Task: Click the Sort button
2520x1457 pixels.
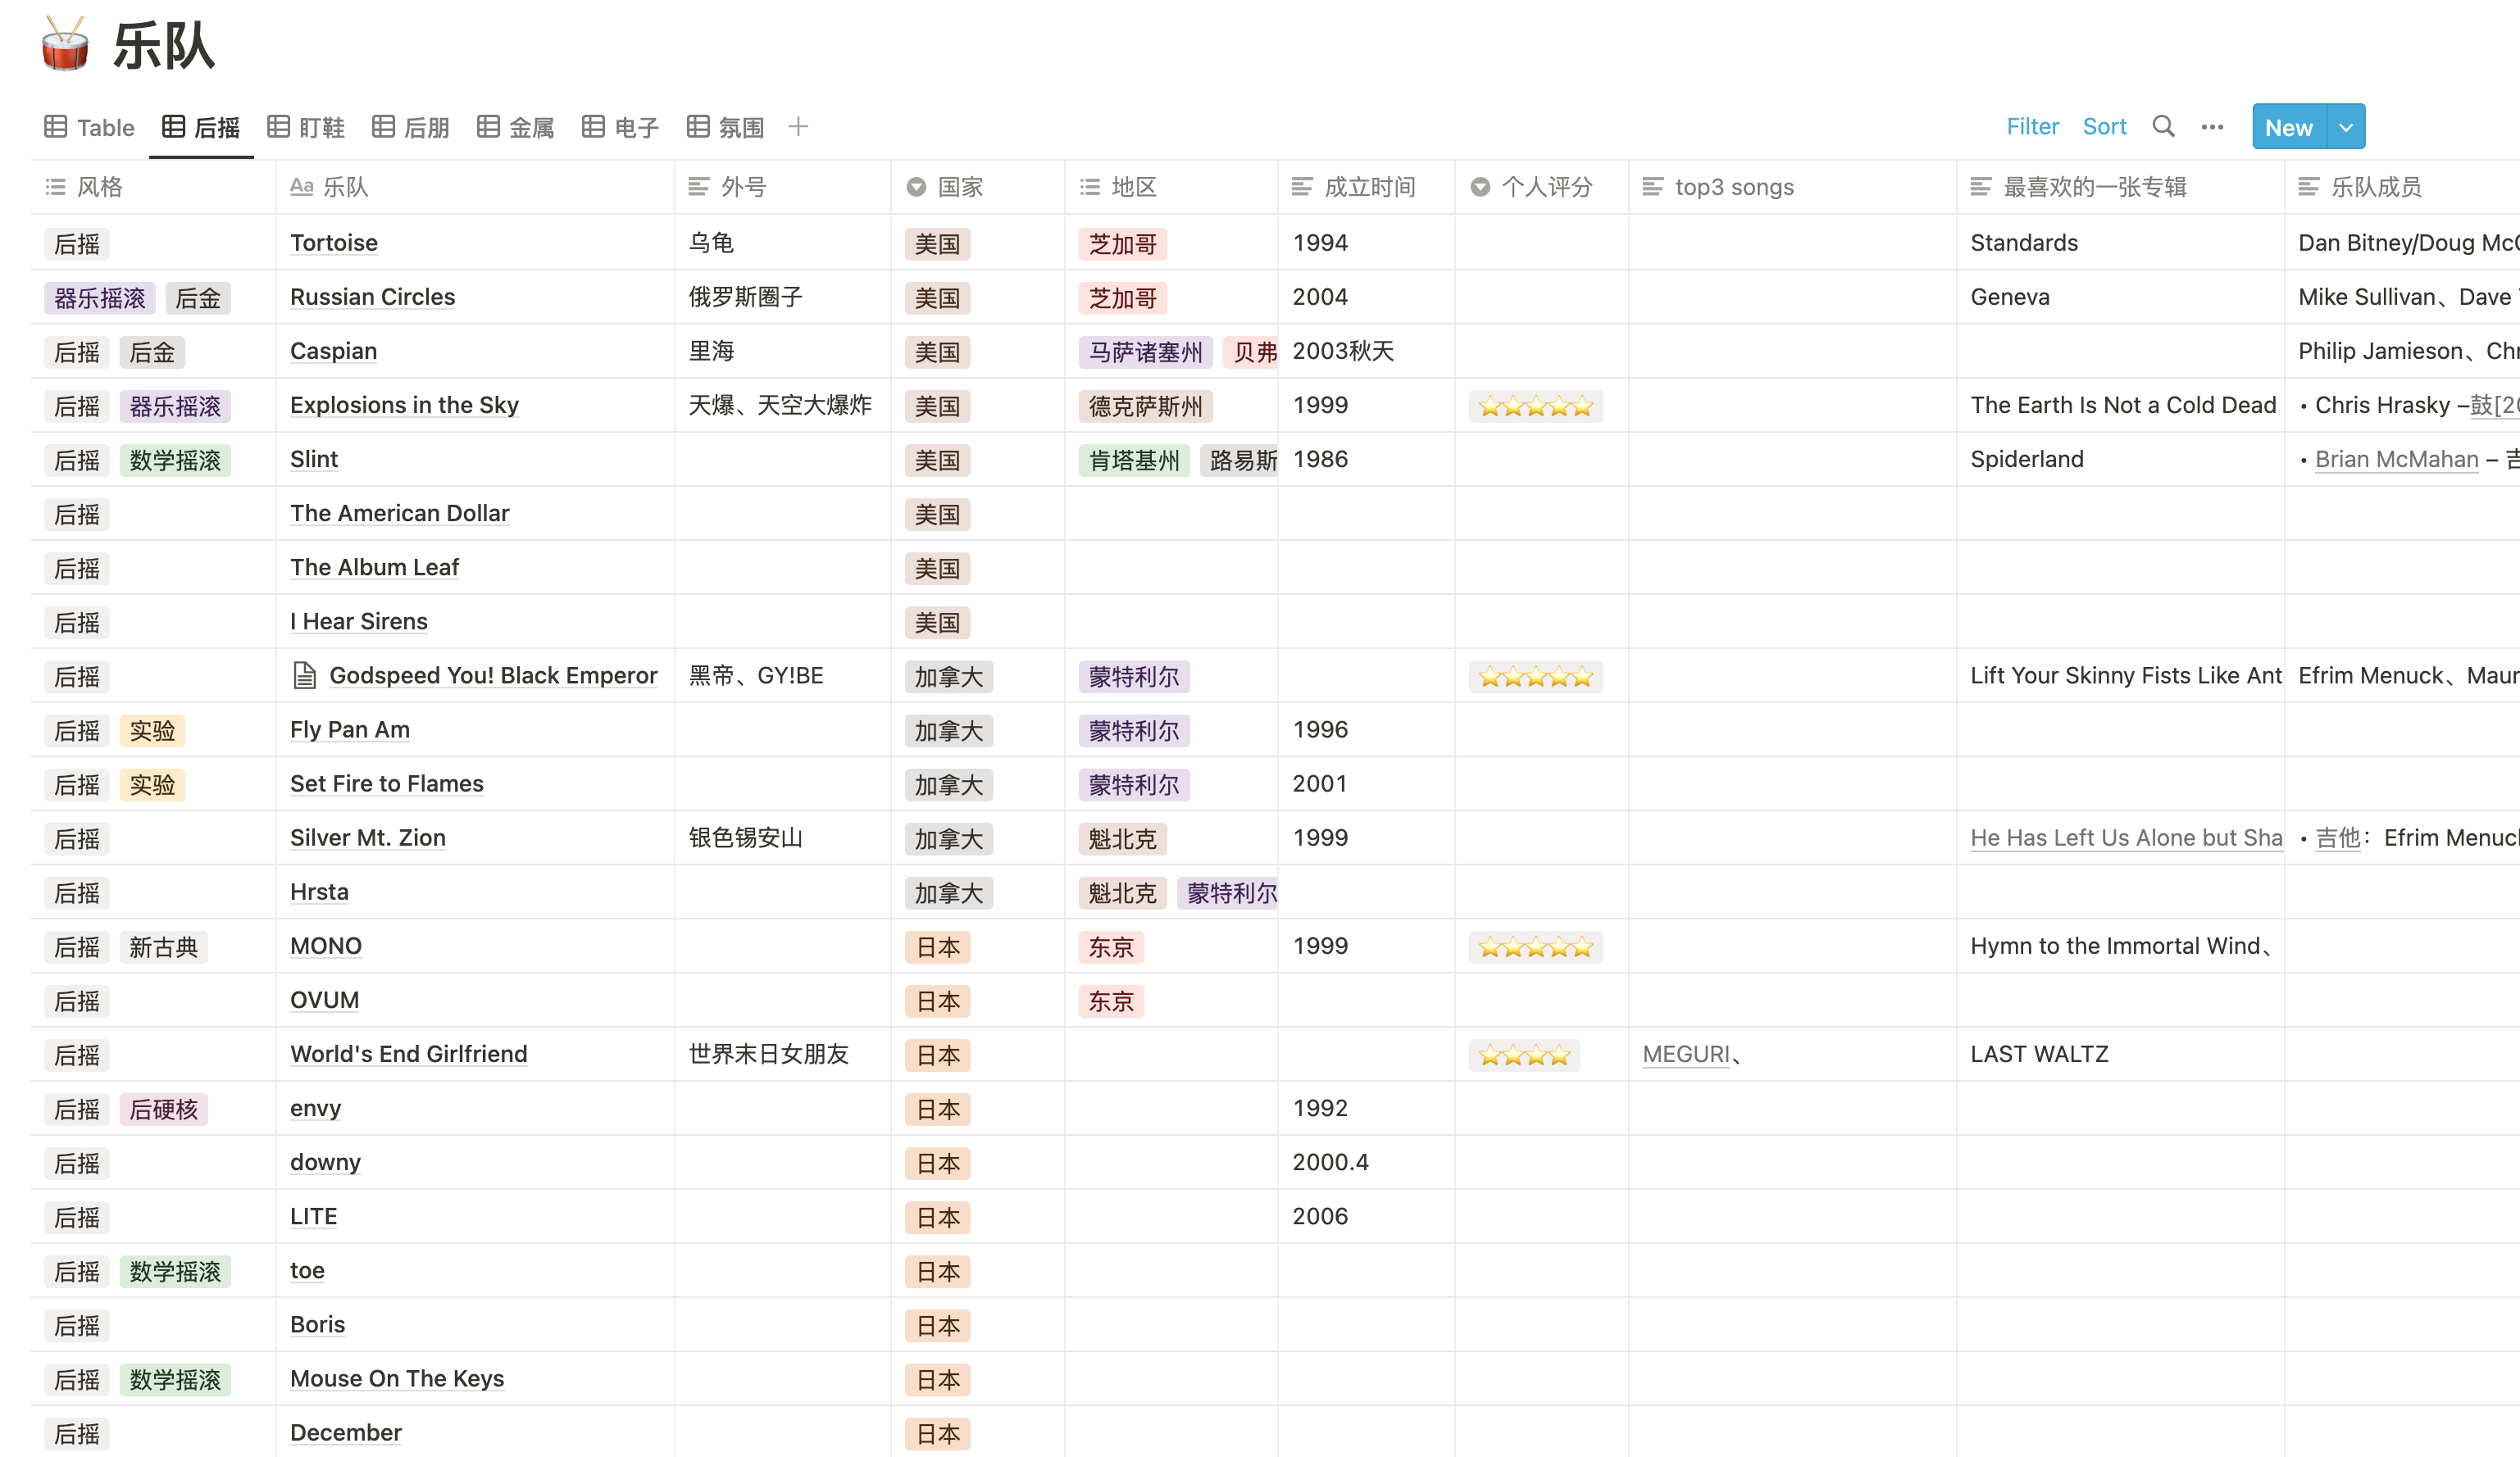Action: [2104, 127]
